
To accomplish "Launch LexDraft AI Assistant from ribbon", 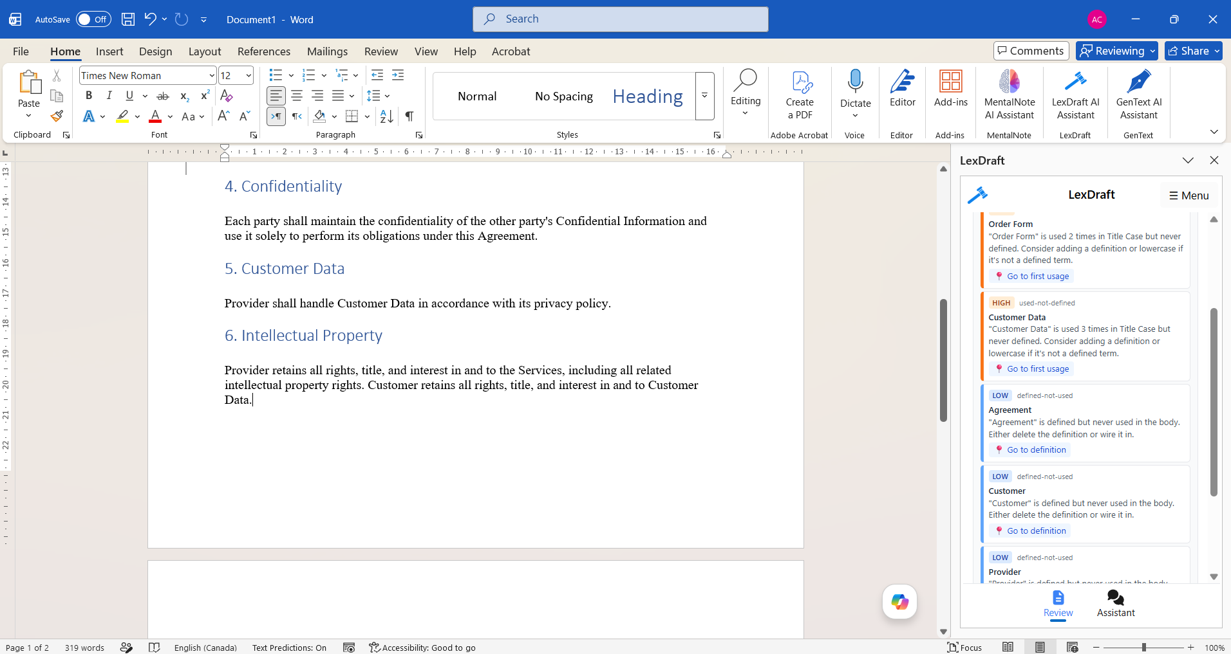I will tap(1075, 95).
